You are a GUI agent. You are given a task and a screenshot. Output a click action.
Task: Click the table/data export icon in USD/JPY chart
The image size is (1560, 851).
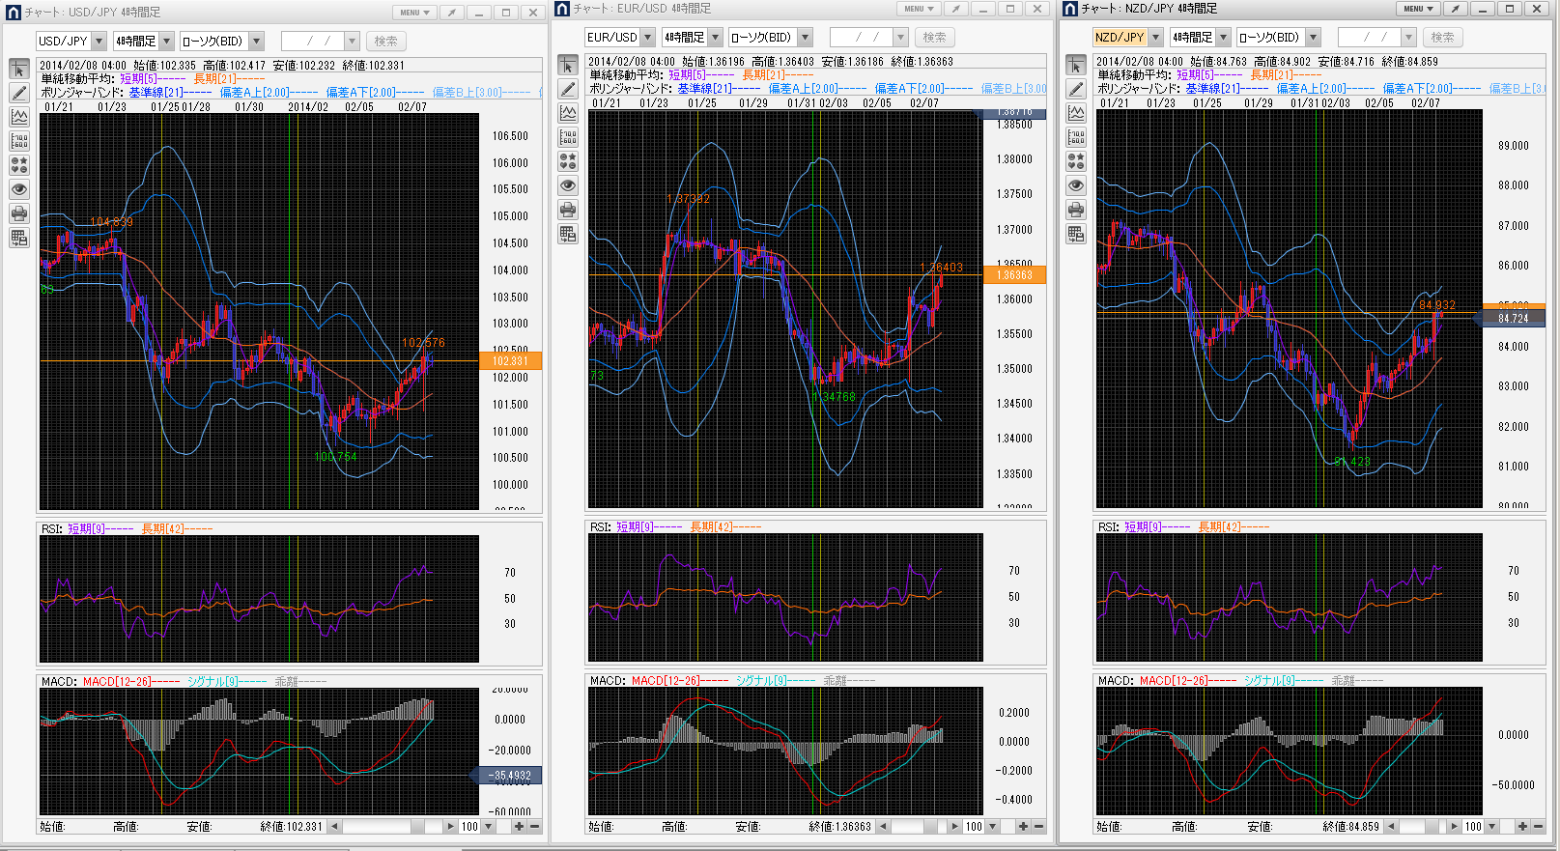[x=19, y=238]
